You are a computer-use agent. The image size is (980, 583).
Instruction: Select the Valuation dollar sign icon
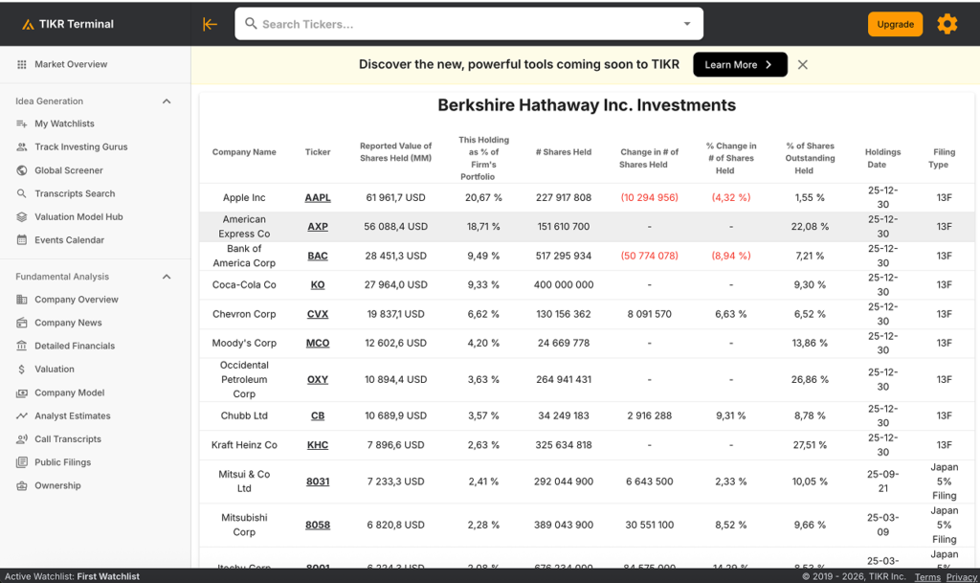[22, 370]
